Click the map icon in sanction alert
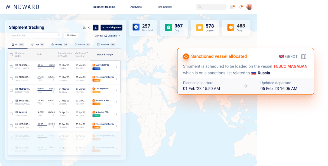The height and width of the screenshot is (166, 328). coord(304,56)
